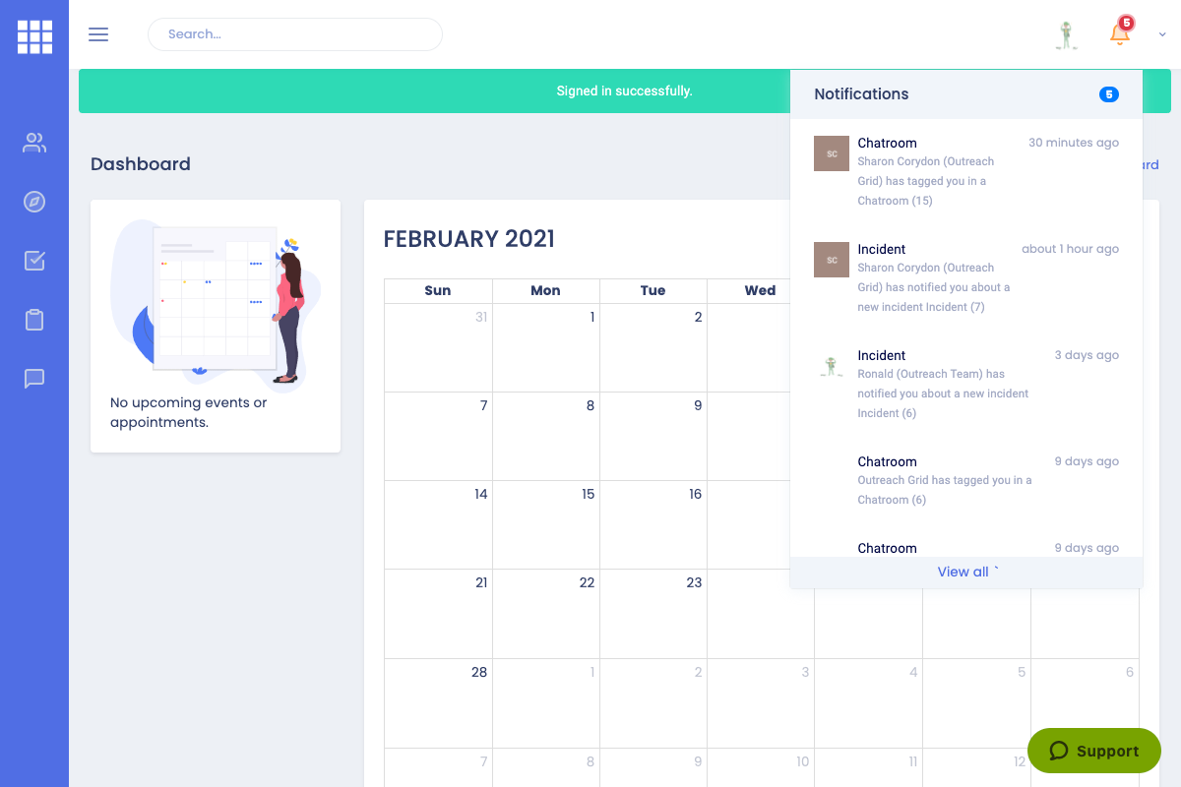Open the clipboard sidebar icon
The width and height of the screenshot is (1181, 787).
[34, 320]
